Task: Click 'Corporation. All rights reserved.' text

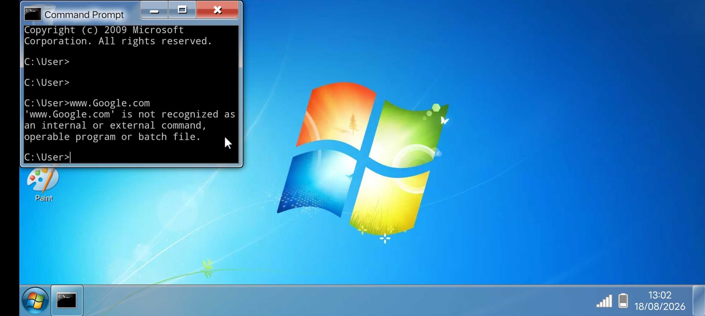Action: (118, 41)
